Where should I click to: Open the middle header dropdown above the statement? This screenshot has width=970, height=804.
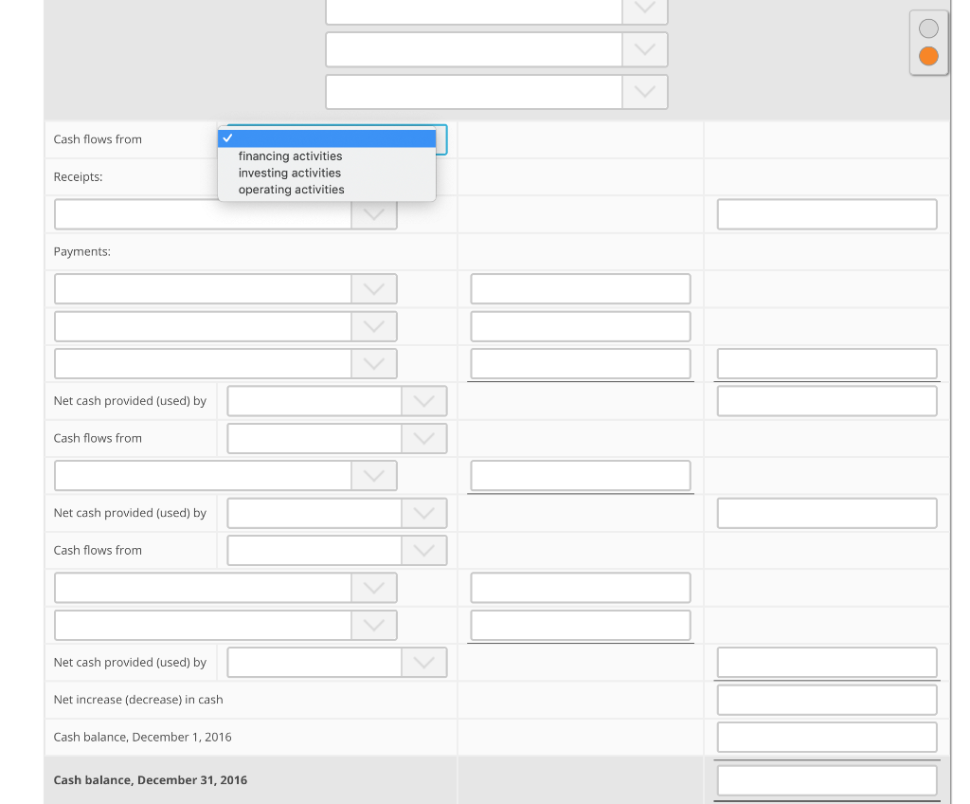point(496,49)
